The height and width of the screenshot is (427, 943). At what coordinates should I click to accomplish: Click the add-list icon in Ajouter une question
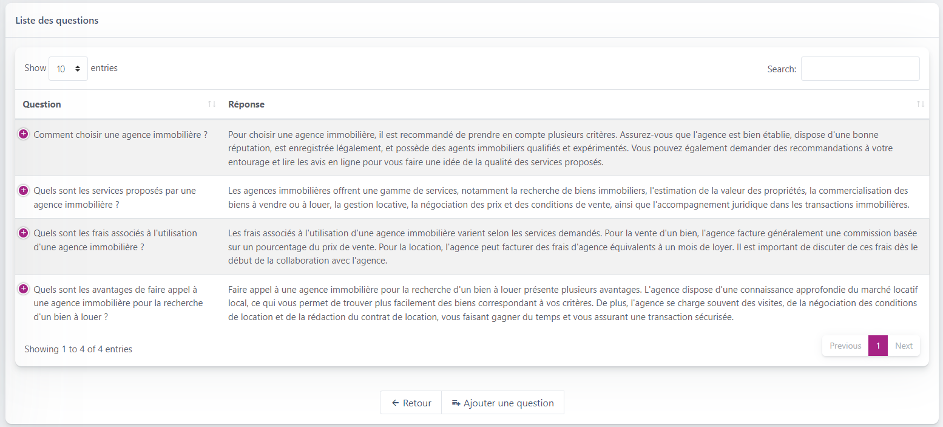pos(456,403)
